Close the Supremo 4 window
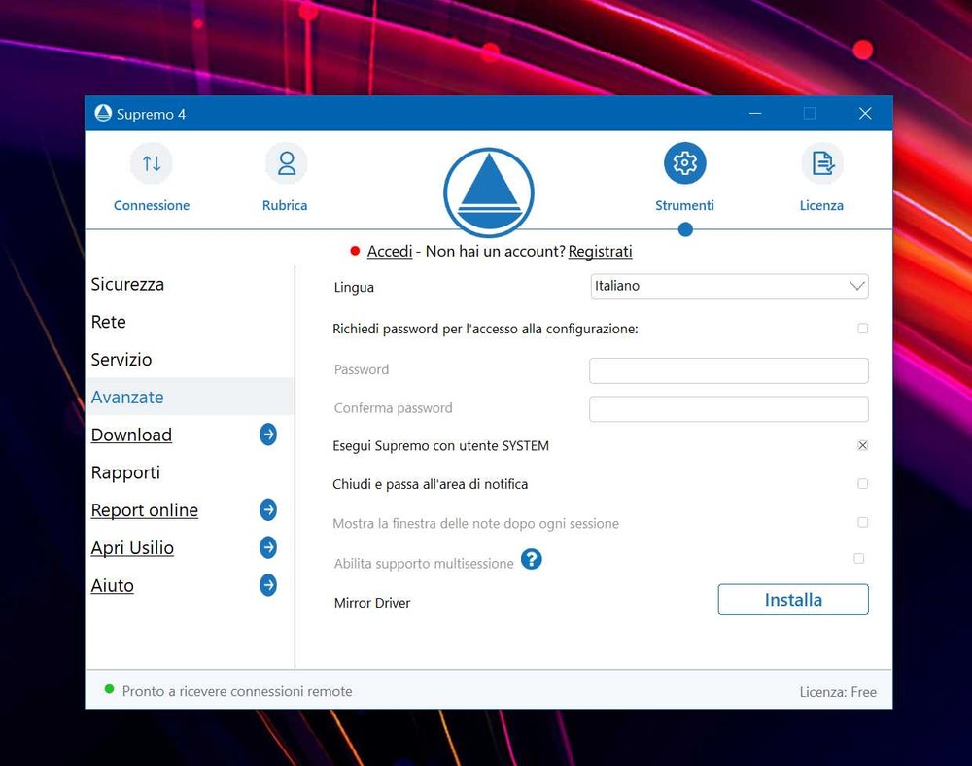Viewport: 972px width, 766px height. point(865,113)
